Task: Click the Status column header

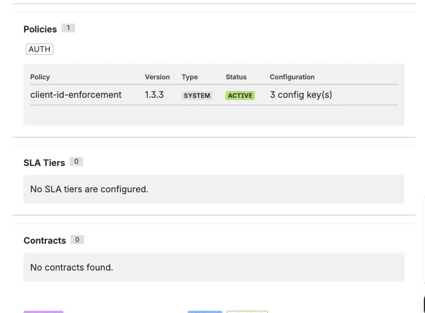Action: pos(236,77)
